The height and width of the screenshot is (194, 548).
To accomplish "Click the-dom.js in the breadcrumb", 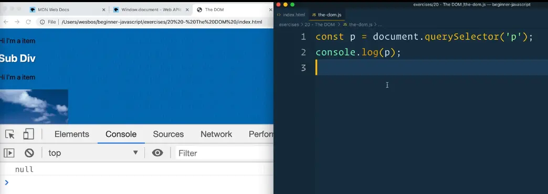I will [361, 25].
